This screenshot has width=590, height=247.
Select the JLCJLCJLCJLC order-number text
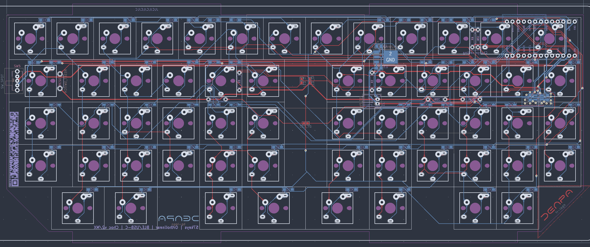tap(147, 9)
